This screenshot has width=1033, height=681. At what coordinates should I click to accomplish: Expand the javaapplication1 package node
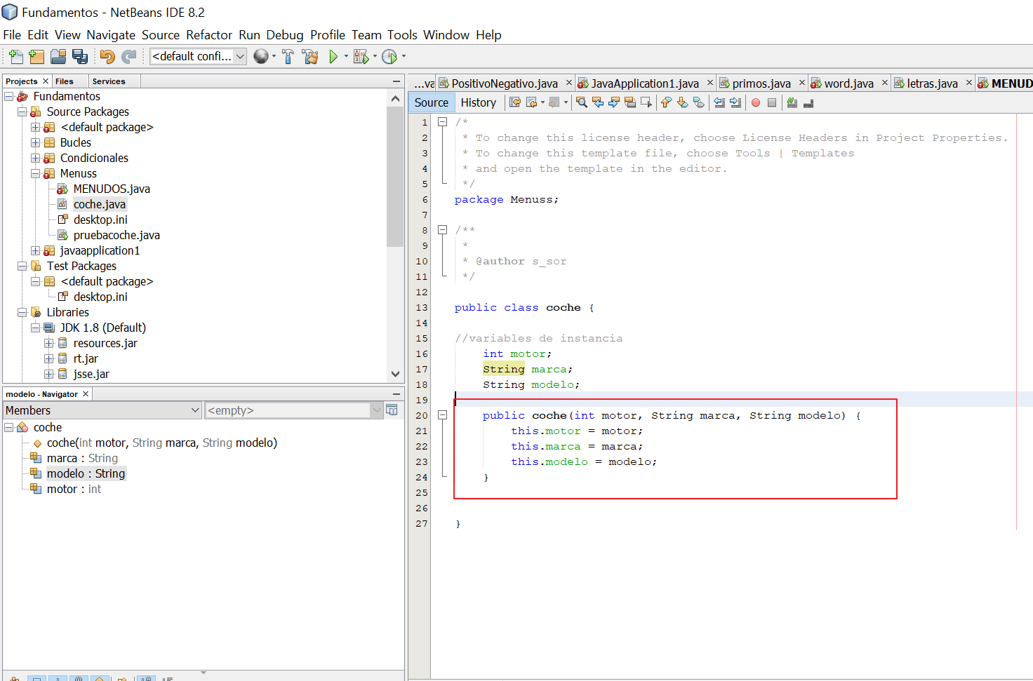[35, 250]
